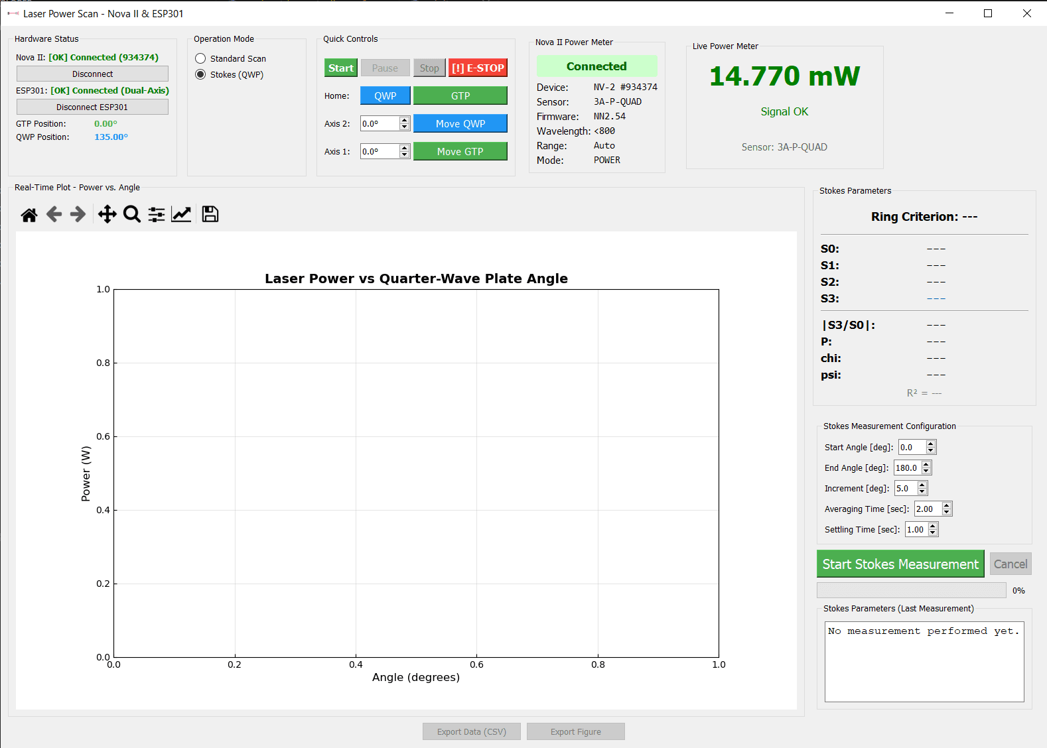Click Move QWP button
Viewport: 1047px width, 748px height.
(x=460, y=123)
